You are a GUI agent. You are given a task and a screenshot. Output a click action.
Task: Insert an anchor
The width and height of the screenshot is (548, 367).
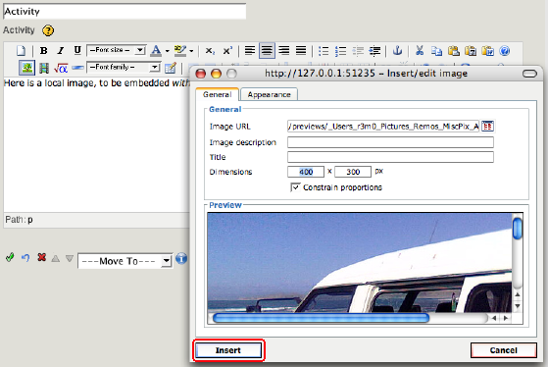coord(397,51)
